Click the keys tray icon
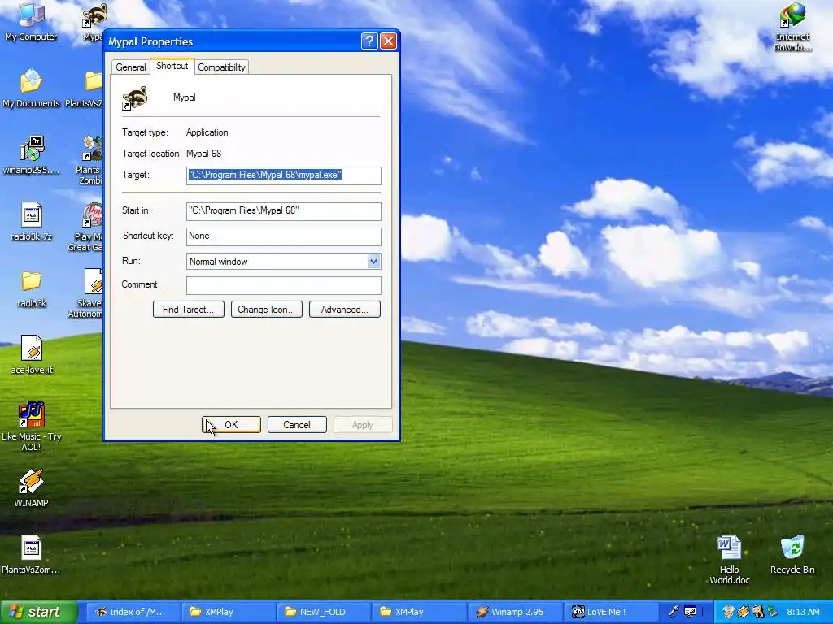 757,612
